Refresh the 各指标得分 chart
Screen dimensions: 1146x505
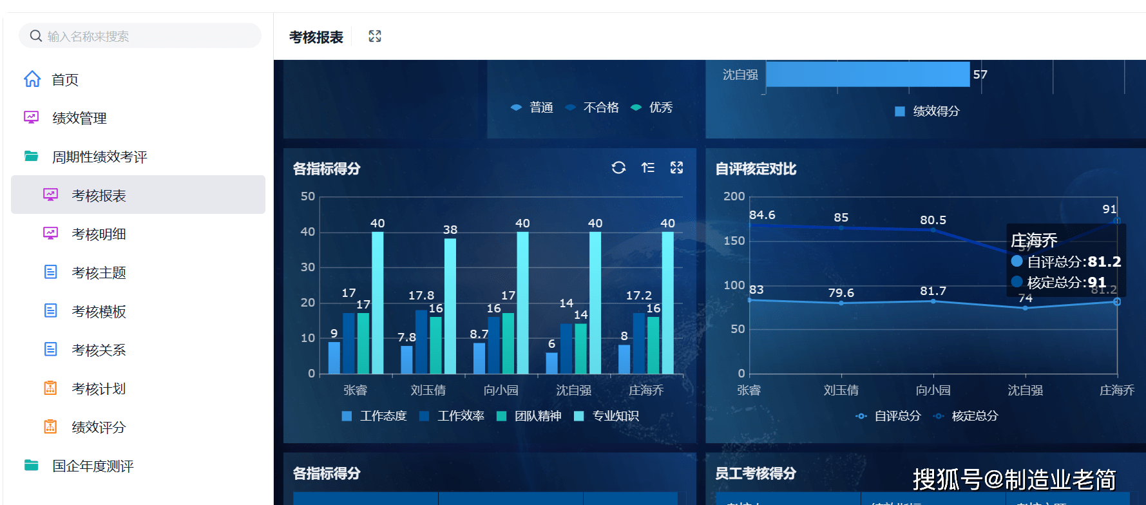(618, 167)
